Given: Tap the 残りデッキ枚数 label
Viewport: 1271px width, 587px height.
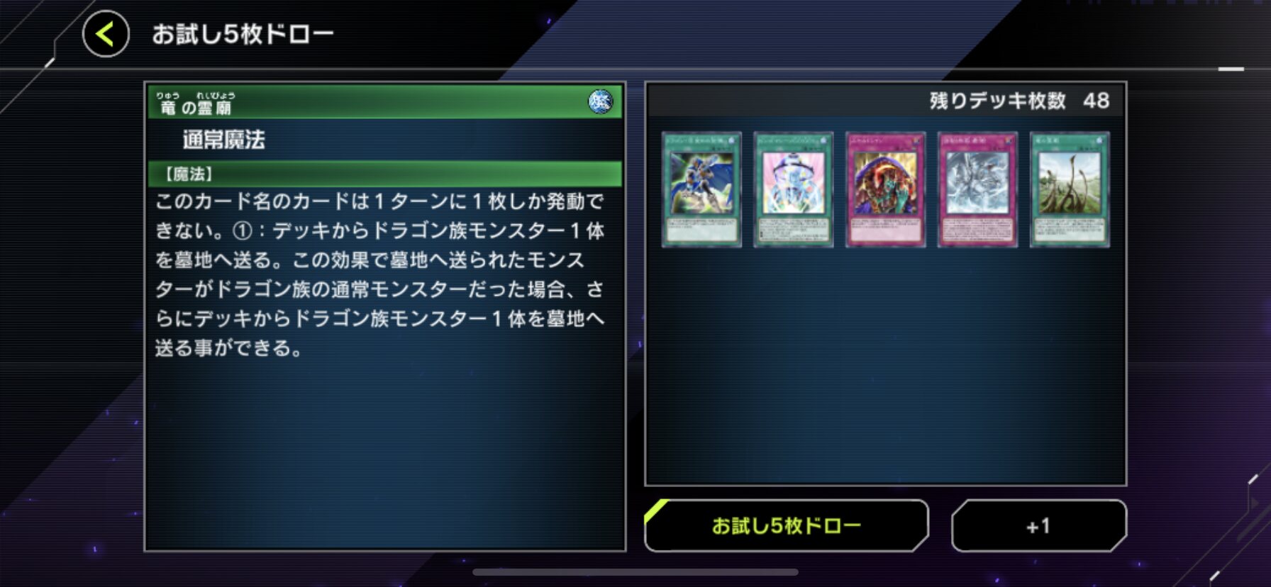Looking at the screenshot, I should coord(998,101).
